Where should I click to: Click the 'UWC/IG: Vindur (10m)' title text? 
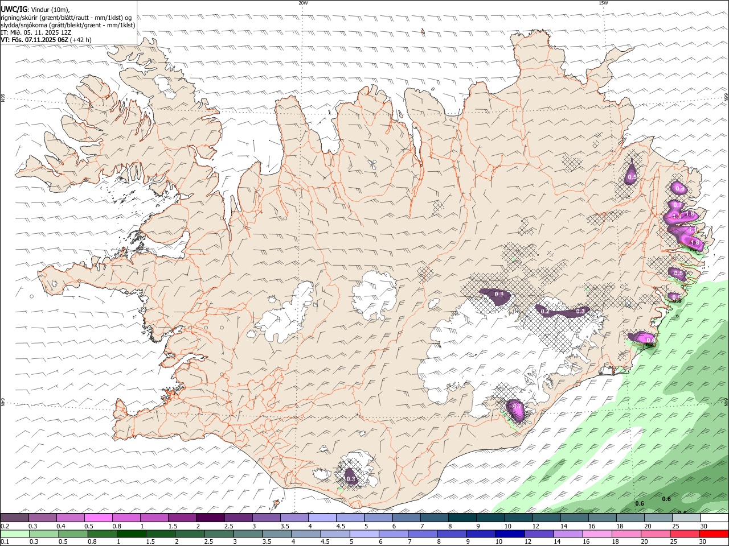coord(35,10)
